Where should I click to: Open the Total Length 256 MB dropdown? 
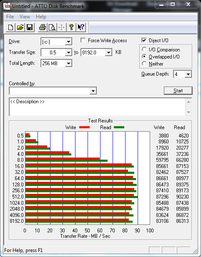68,63
